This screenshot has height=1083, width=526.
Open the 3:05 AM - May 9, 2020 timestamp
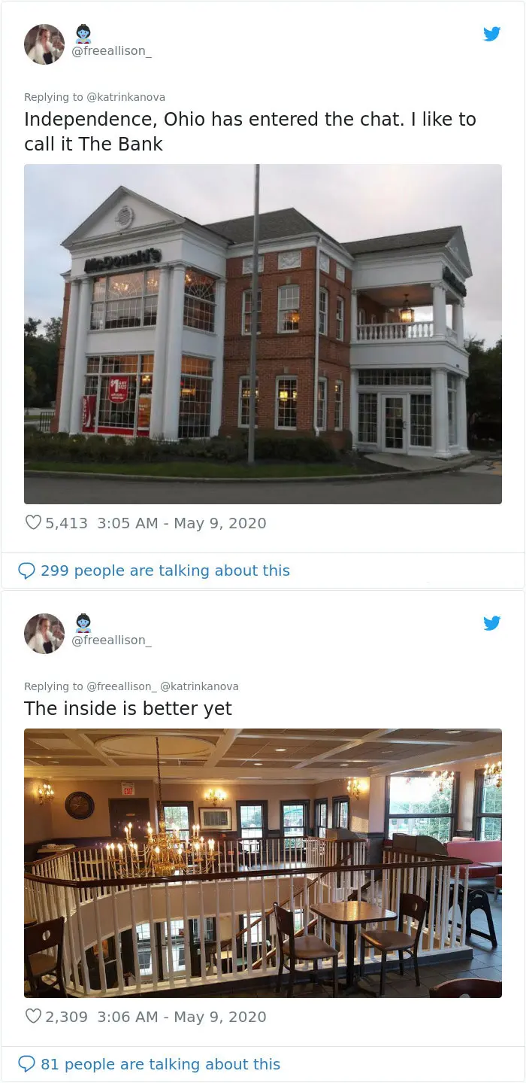tap(182, 523)
